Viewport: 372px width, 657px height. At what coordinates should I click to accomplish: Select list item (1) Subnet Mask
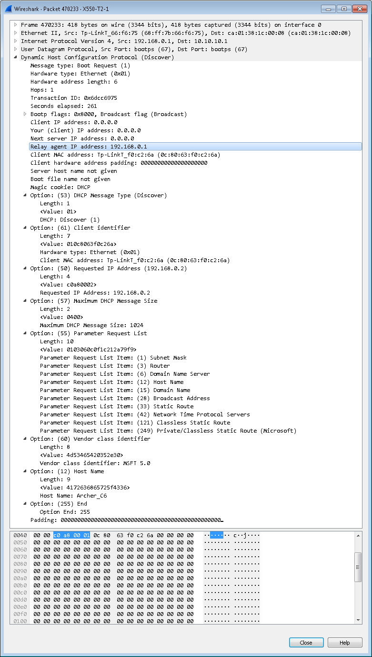113,358
